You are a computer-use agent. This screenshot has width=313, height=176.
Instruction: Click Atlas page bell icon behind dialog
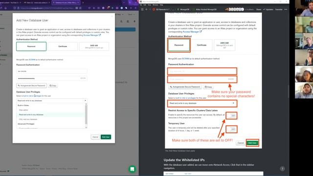134,22
